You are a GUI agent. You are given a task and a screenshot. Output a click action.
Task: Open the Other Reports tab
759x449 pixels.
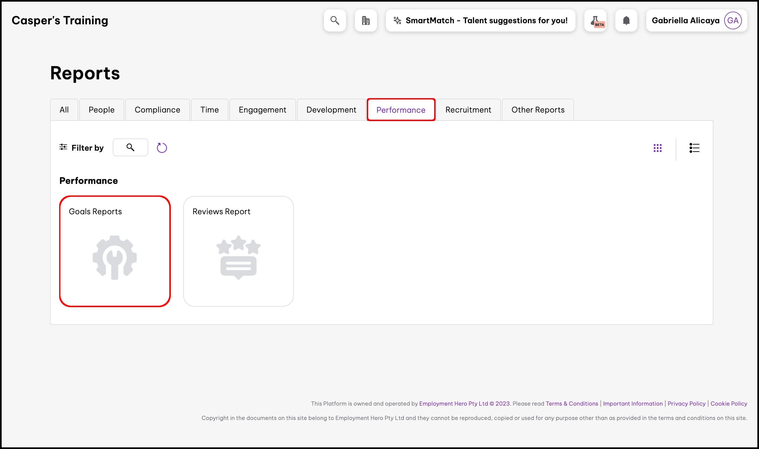(x=538, y=110)
